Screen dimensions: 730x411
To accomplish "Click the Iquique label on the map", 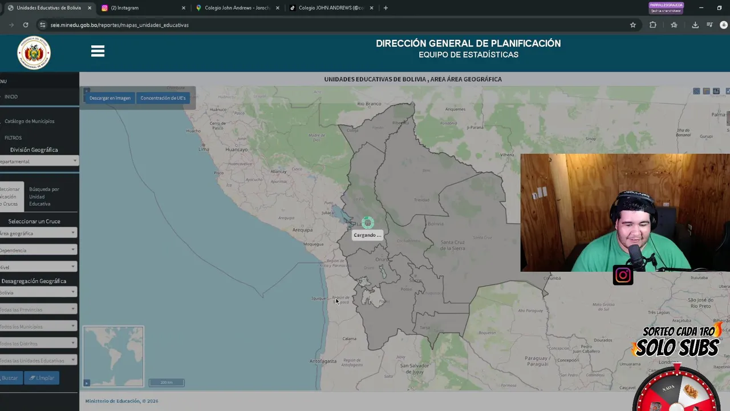I will [x=319, y=299].
